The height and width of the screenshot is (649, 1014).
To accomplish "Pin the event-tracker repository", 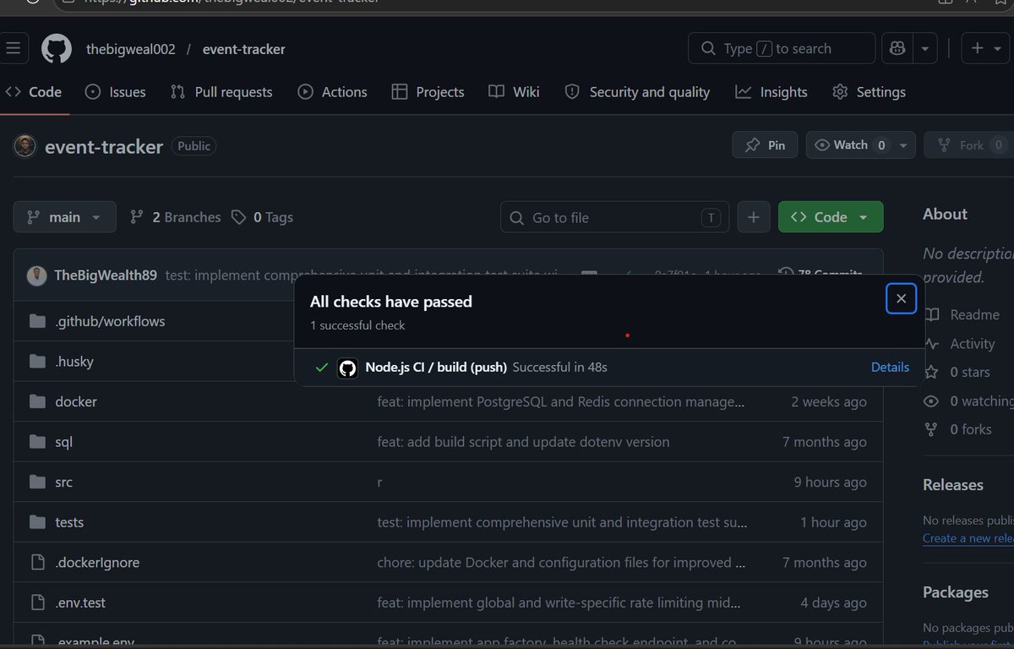I will 765,145.
